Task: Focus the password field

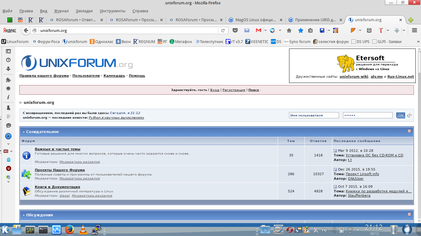Action: (368, 115)
